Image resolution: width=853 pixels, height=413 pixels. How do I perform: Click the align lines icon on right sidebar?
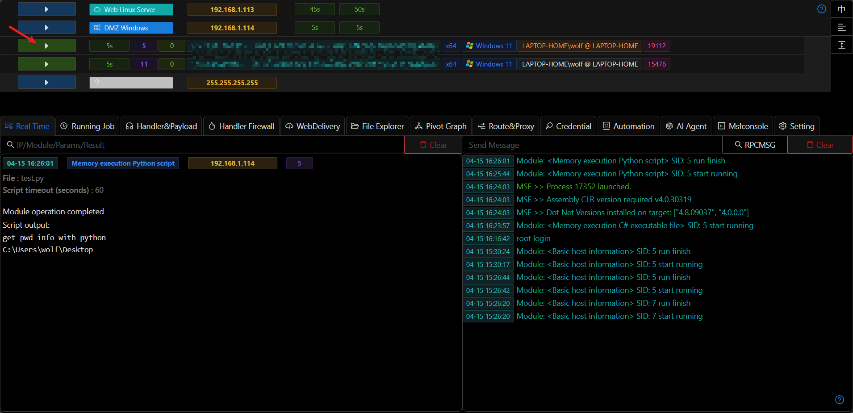point(842,27)
